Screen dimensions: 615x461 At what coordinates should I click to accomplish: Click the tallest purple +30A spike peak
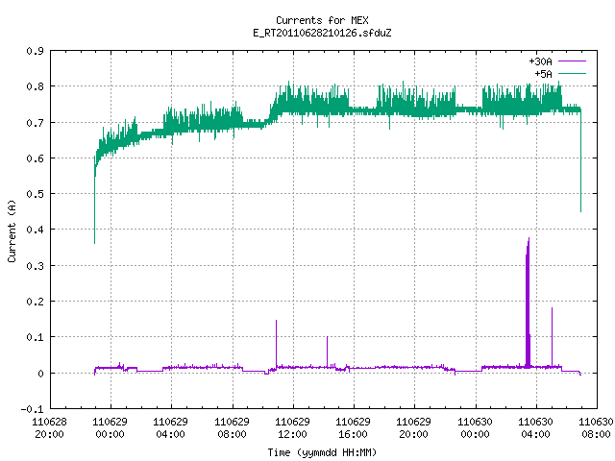pos(529,239)
